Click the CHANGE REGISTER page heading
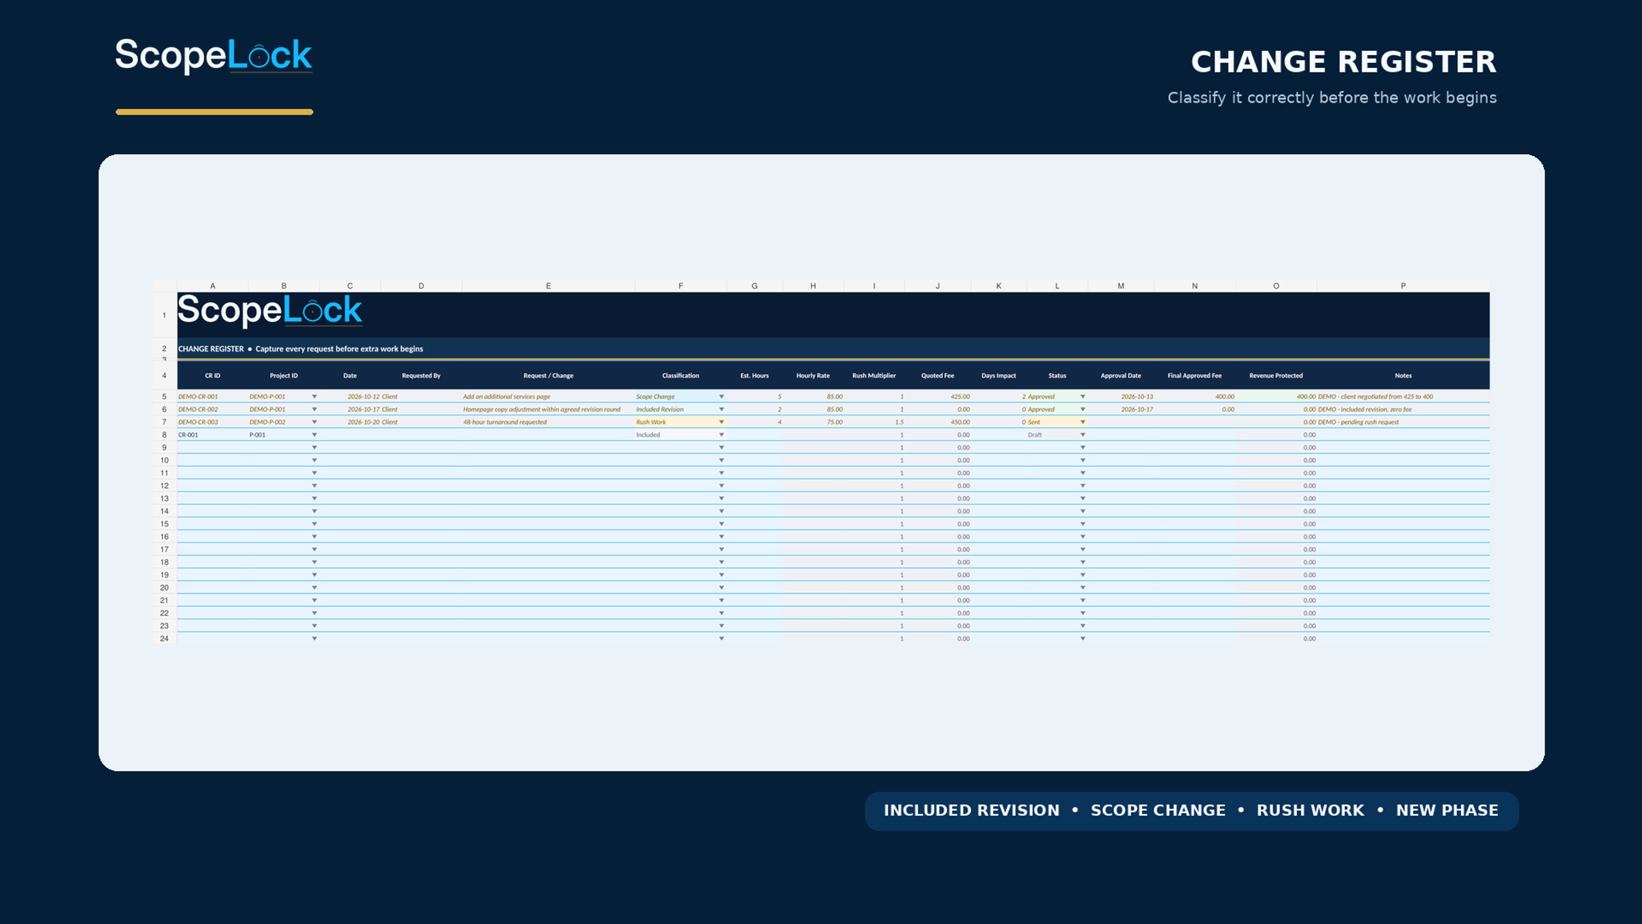The image size is (1642, 924). [1344, 62]
